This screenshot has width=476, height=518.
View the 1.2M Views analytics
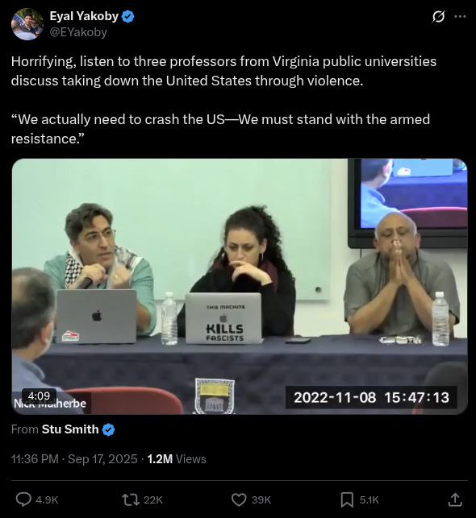[177, 459]
